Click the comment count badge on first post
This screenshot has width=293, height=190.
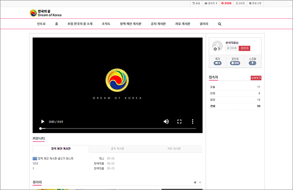coord(35,159)
